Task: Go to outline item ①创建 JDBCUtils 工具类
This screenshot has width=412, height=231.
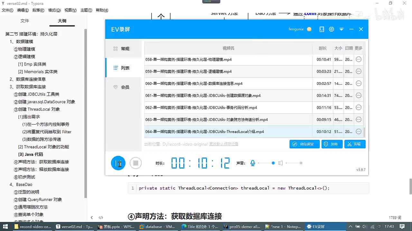Action: pyautogui.click(x=37, y=94)
